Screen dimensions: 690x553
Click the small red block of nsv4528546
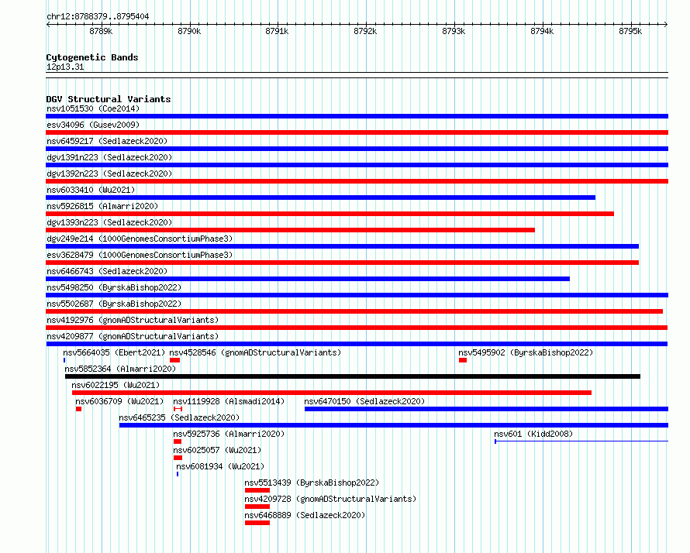tap(174, 360)
